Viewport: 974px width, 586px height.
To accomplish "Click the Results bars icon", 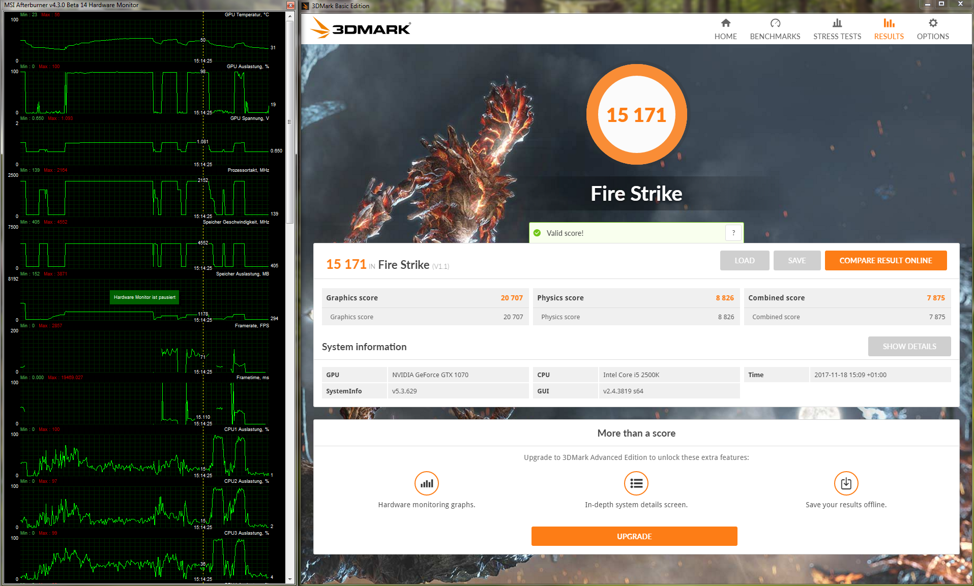I will pos(889,23).
